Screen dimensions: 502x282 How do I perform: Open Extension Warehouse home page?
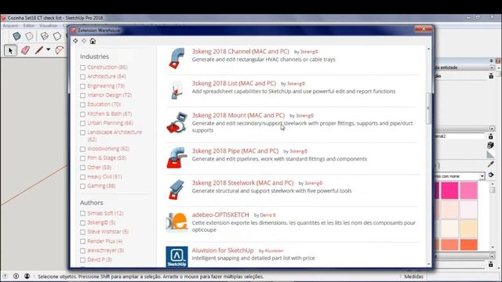click(93, 41)
